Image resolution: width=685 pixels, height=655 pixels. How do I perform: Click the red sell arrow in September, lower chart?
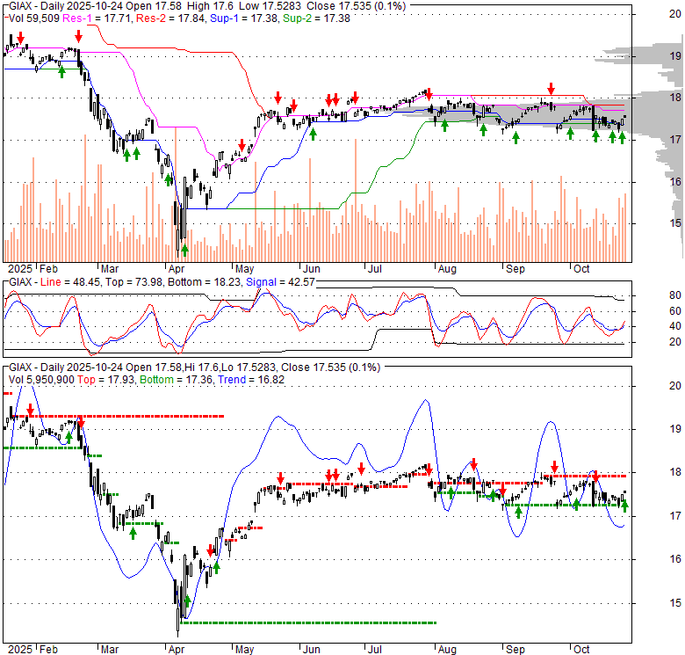[x=555, y=467]
